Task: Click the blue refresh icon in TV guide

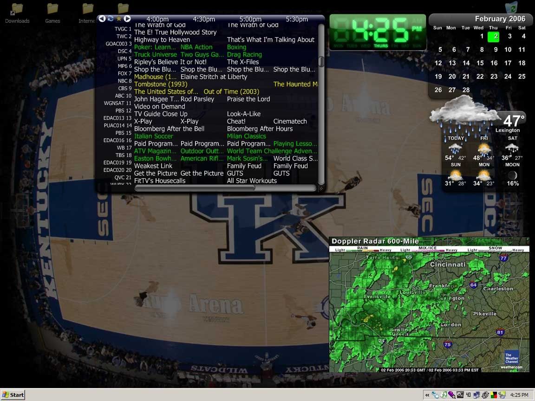Action: [111, 19]
